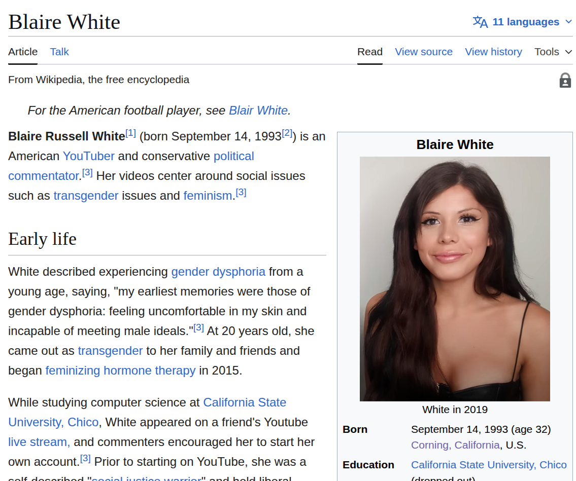This screenshot has height=481, width=576.
Task: Select the Read tab
Action: pyautogui.click(x=370, y=52)
